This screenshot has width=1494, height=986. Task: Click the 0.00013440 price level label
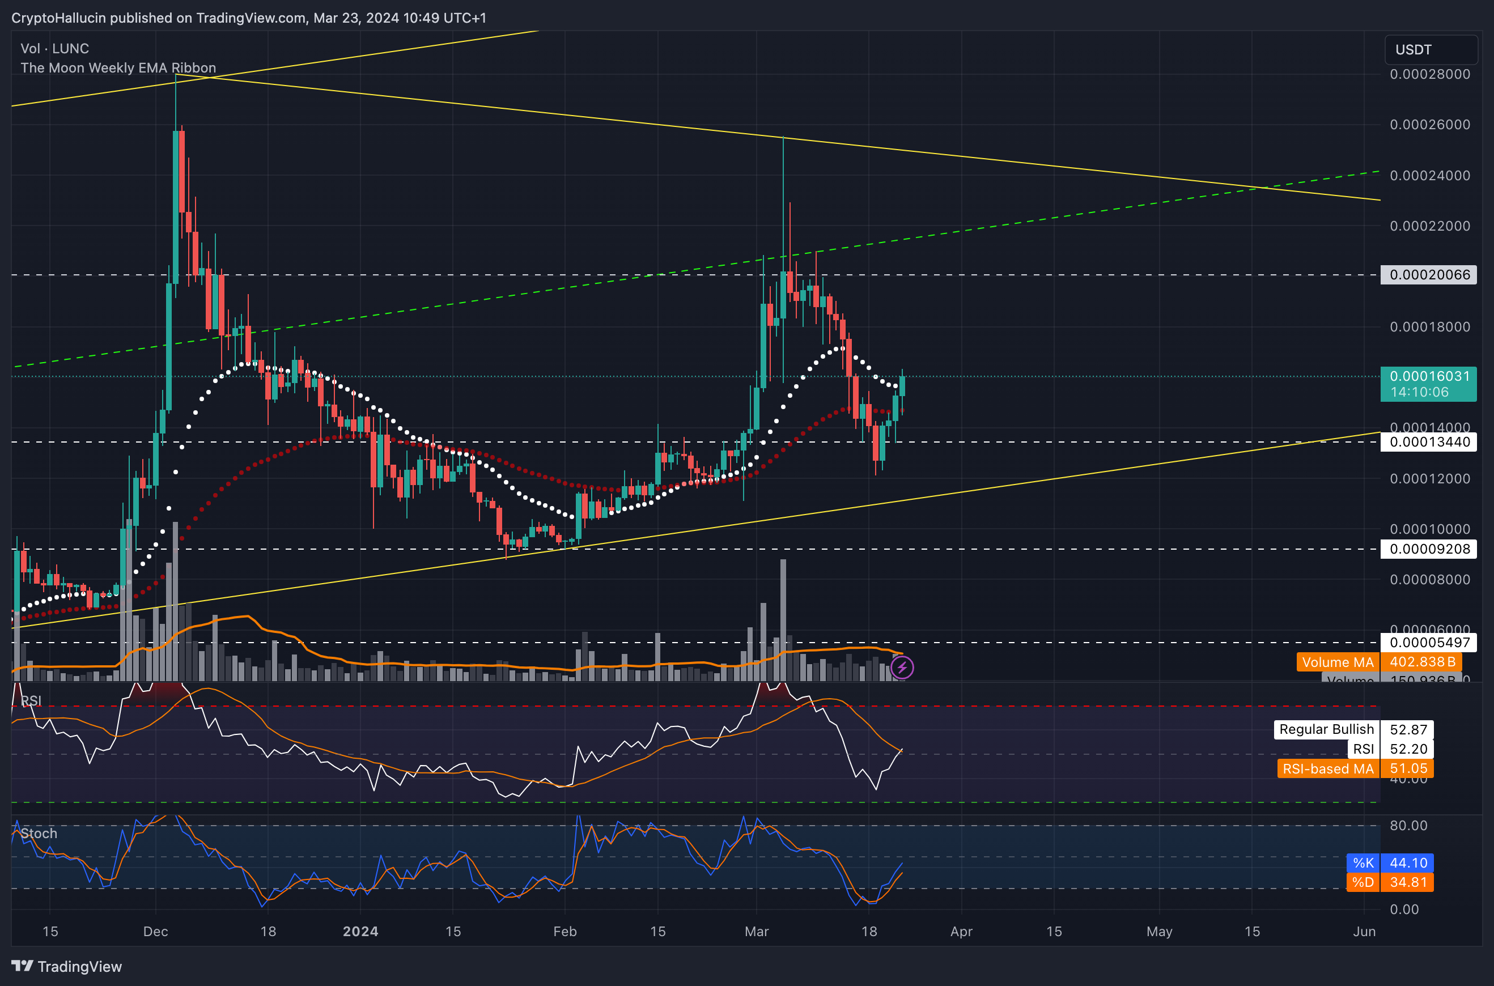[1429, 442]
